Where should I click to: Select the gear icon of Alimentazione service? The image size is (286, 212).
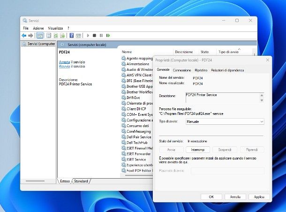[124, 64]
